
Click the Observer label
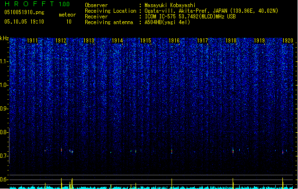[96, 5]
